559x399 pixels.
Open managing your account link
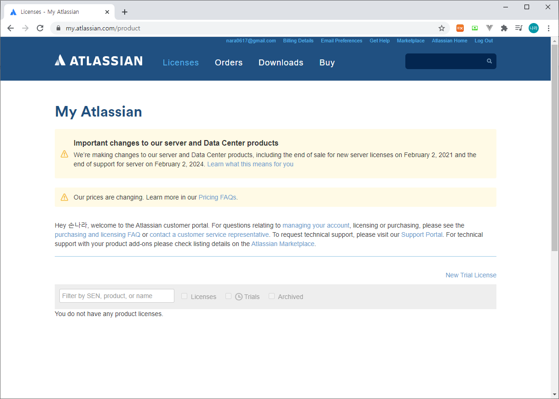[316, 225]
